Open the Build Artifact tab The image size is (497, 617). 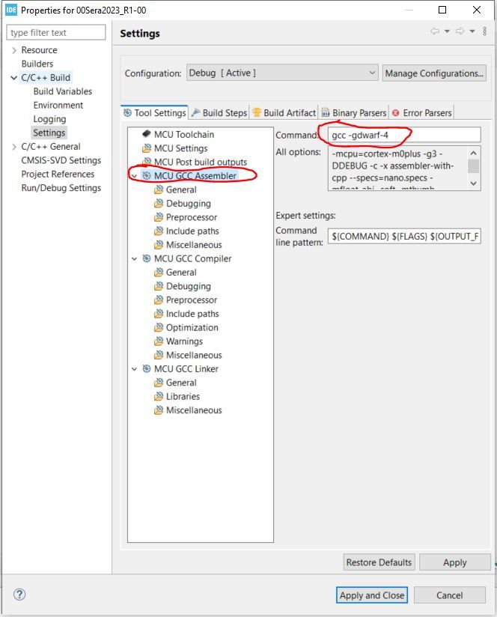(x=284, y=112)
